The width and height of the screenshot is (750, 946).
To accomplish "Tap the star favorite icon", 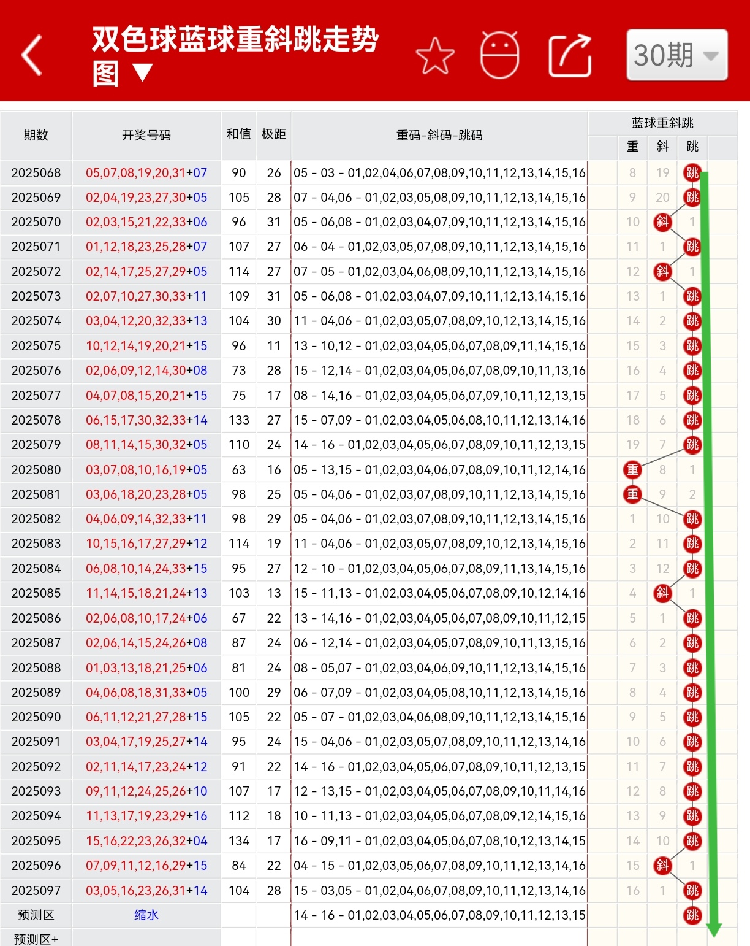I will click(435, 55).
